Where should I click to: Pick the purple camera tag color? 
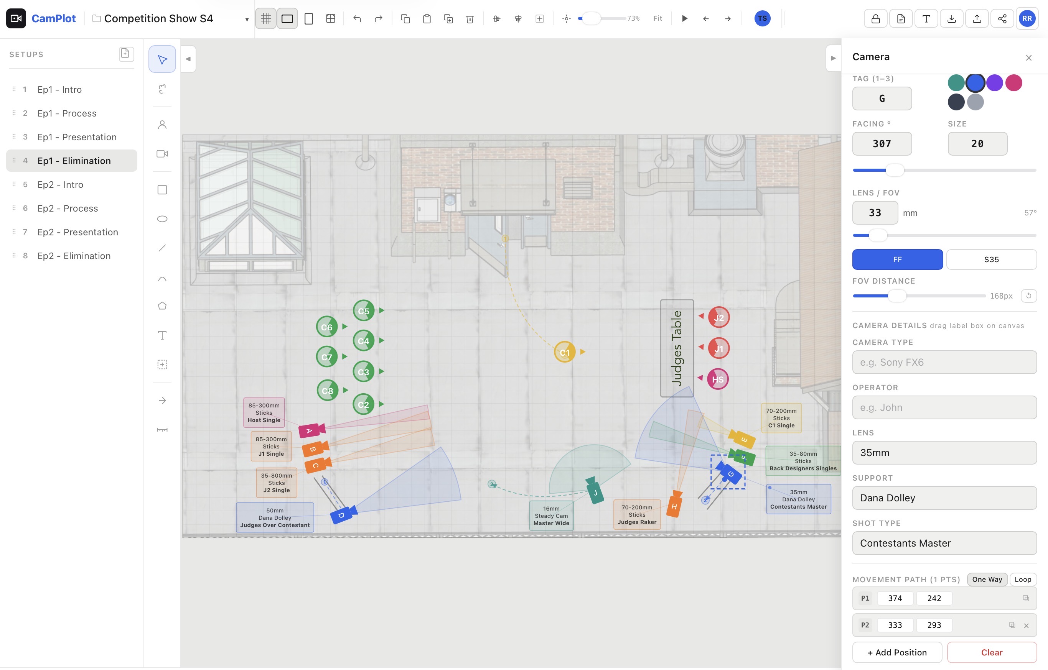pos(994,83)
